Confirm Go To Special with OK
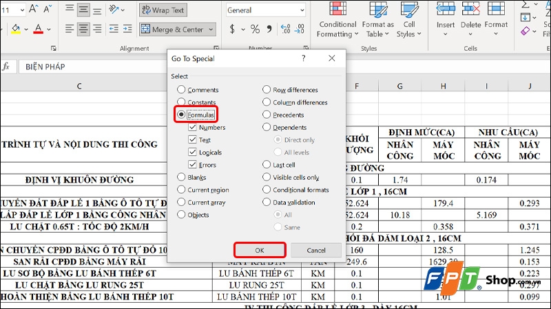Viewport: 551px width, 309px height. (x=260, y=250)
